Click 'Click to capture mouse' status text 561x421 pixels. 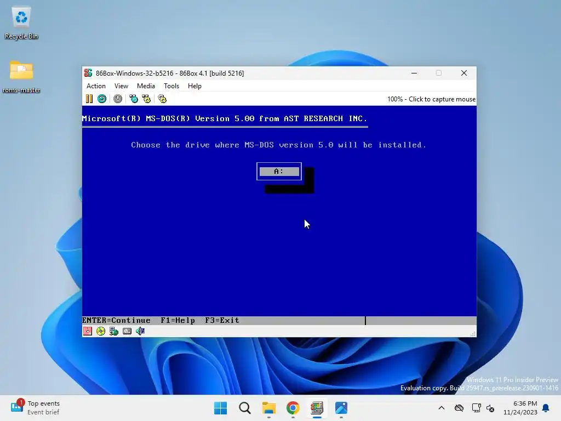pyautogui.click(x=442, y=99)
